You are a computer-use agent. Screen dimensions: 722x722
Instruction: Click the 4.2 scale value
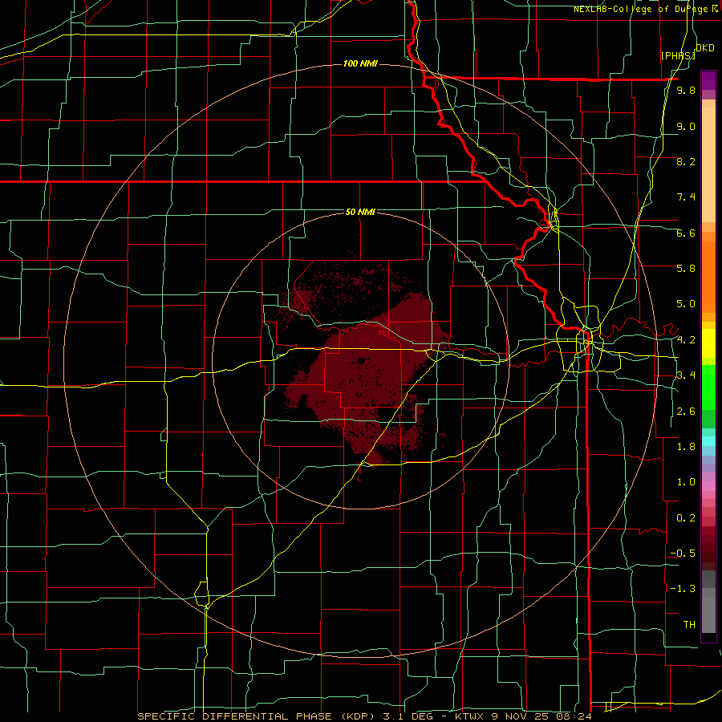(x=686, y=340)
